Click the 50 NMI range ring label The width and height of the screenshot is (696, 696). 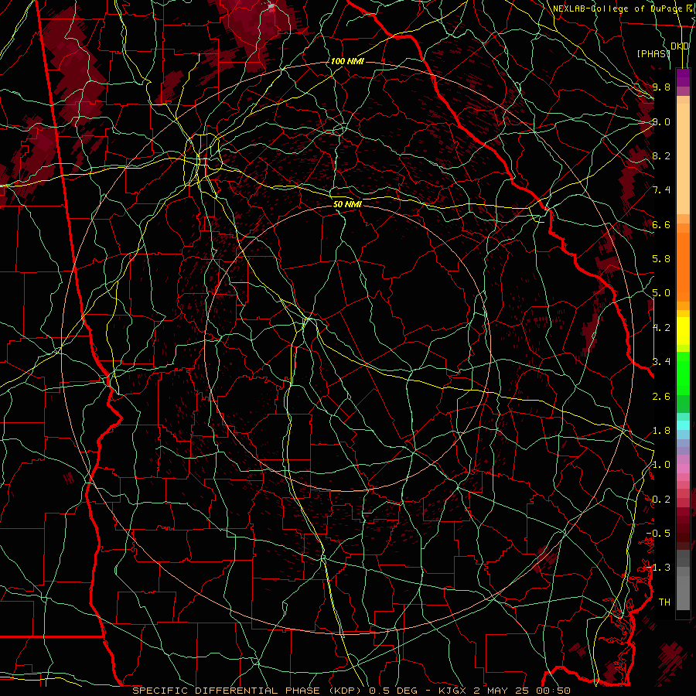[x=347, y=204]
